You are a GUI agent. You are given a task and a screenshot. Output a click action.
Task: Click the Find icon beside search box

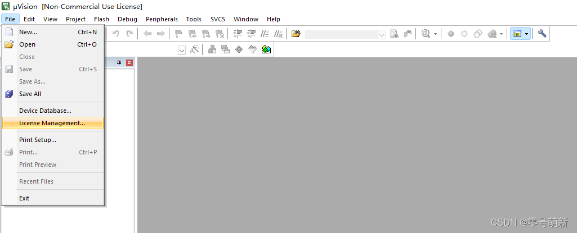pos(394,34)
